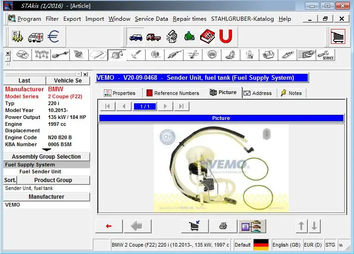
Task: Open the shopping cart icon
Action: [x=338, y=36]
